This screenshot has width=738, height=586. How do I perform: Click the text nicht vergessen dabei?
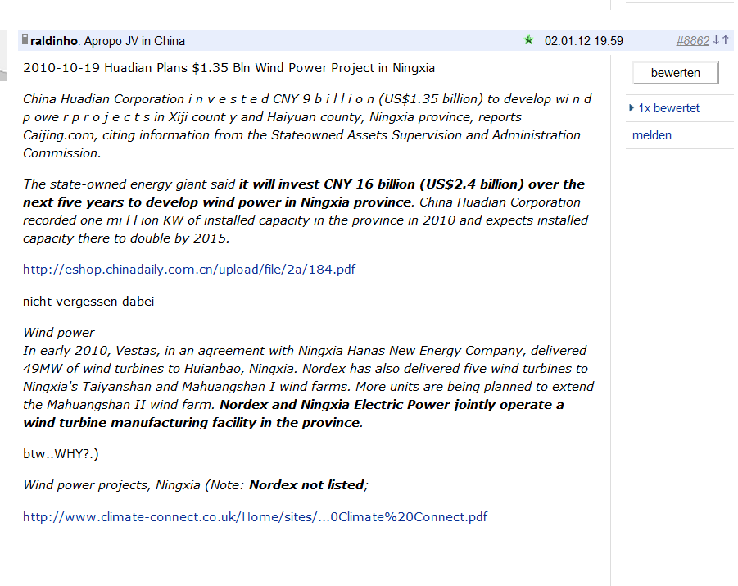(88, 302)
